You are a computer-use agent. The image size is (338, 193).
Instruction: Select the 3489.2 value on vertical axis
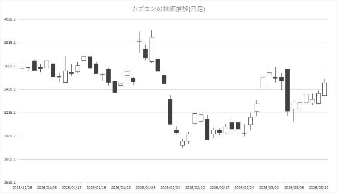tap(10, 90)
